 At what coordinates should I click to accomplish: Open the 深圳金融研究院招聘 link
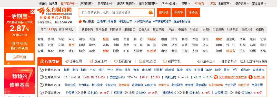254,62
